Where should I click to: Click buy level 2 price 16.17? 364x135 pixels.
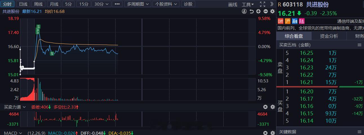click(x=307, y=99)
